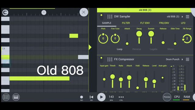Screen dimensions: 195x110
Task: Toggle DW Sampler power switch
Action: click(x=101, y=17)
